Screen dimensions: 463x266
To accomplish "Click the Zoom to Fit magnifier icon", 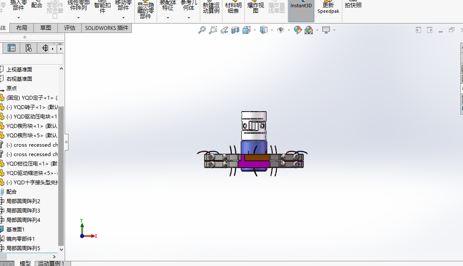I will 202,30.
